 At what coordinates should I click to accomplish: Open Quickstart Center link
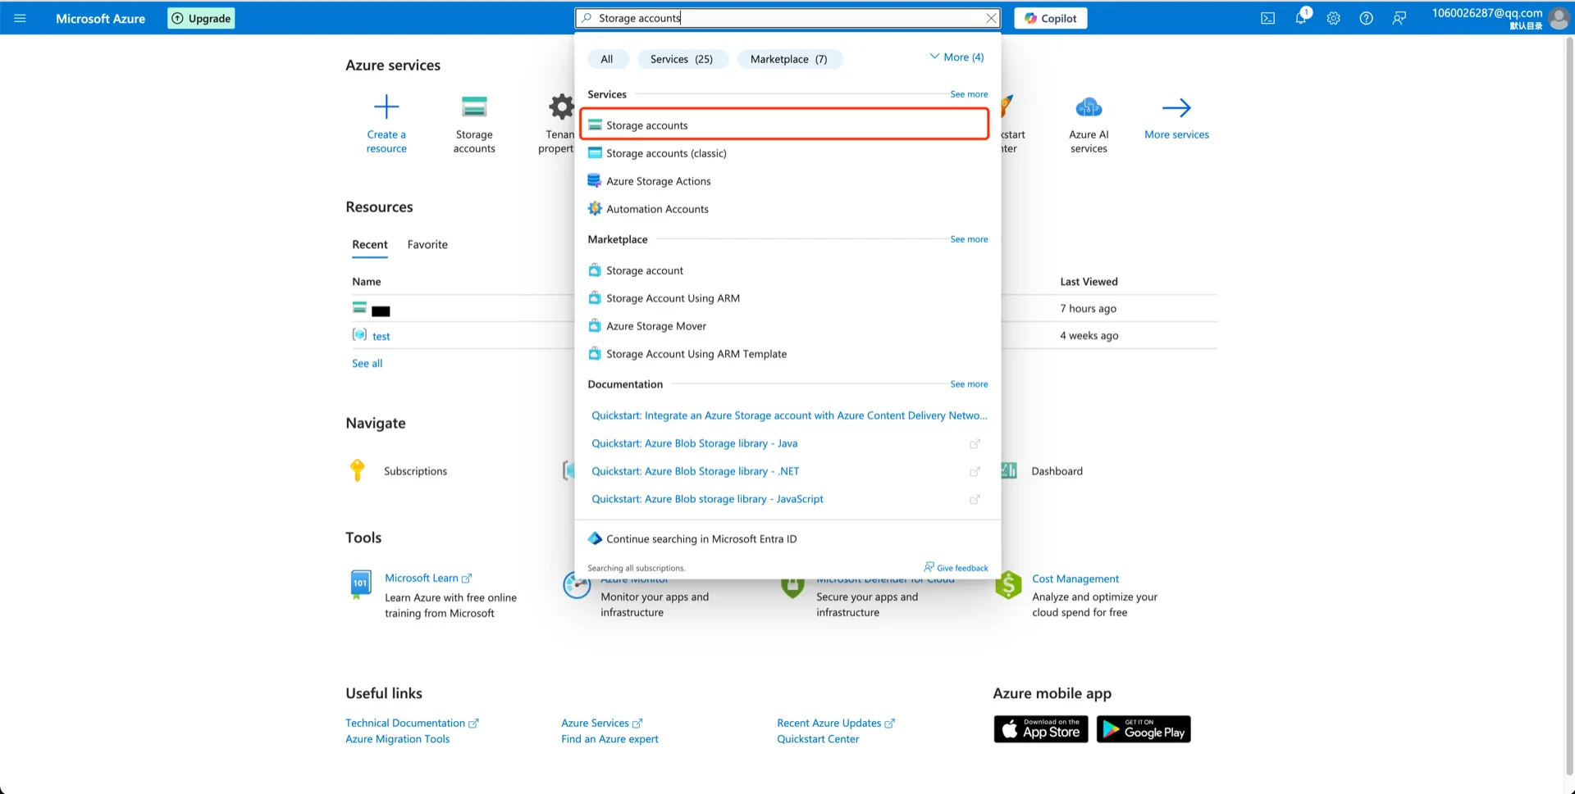click(818, 739)
